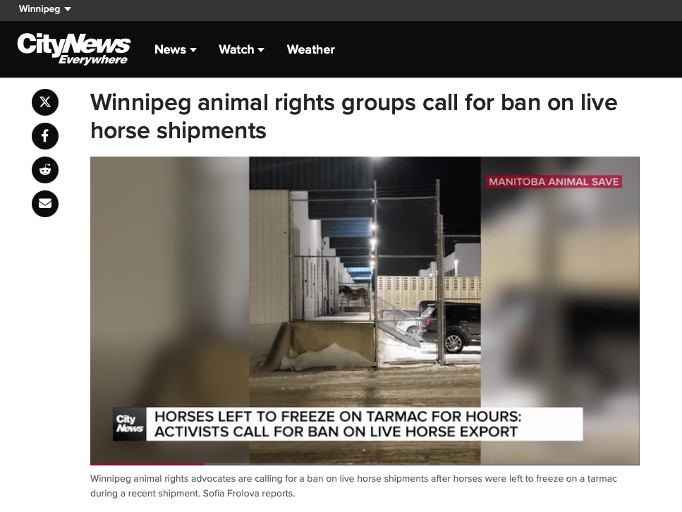Image resolution: width=682 pixels, height=512 pixels.
Task: Share article on Reddit
Action: point(45,170)
